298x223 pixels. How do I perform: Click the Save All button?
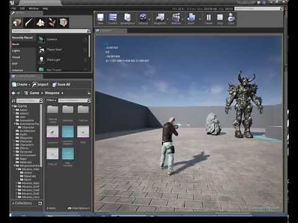click(x=61, y=84)
